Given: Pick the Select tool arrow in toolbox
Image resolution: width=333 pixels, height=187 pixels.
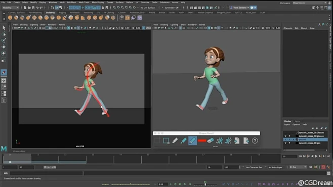Looking at the screenshot, I should 4,28.
